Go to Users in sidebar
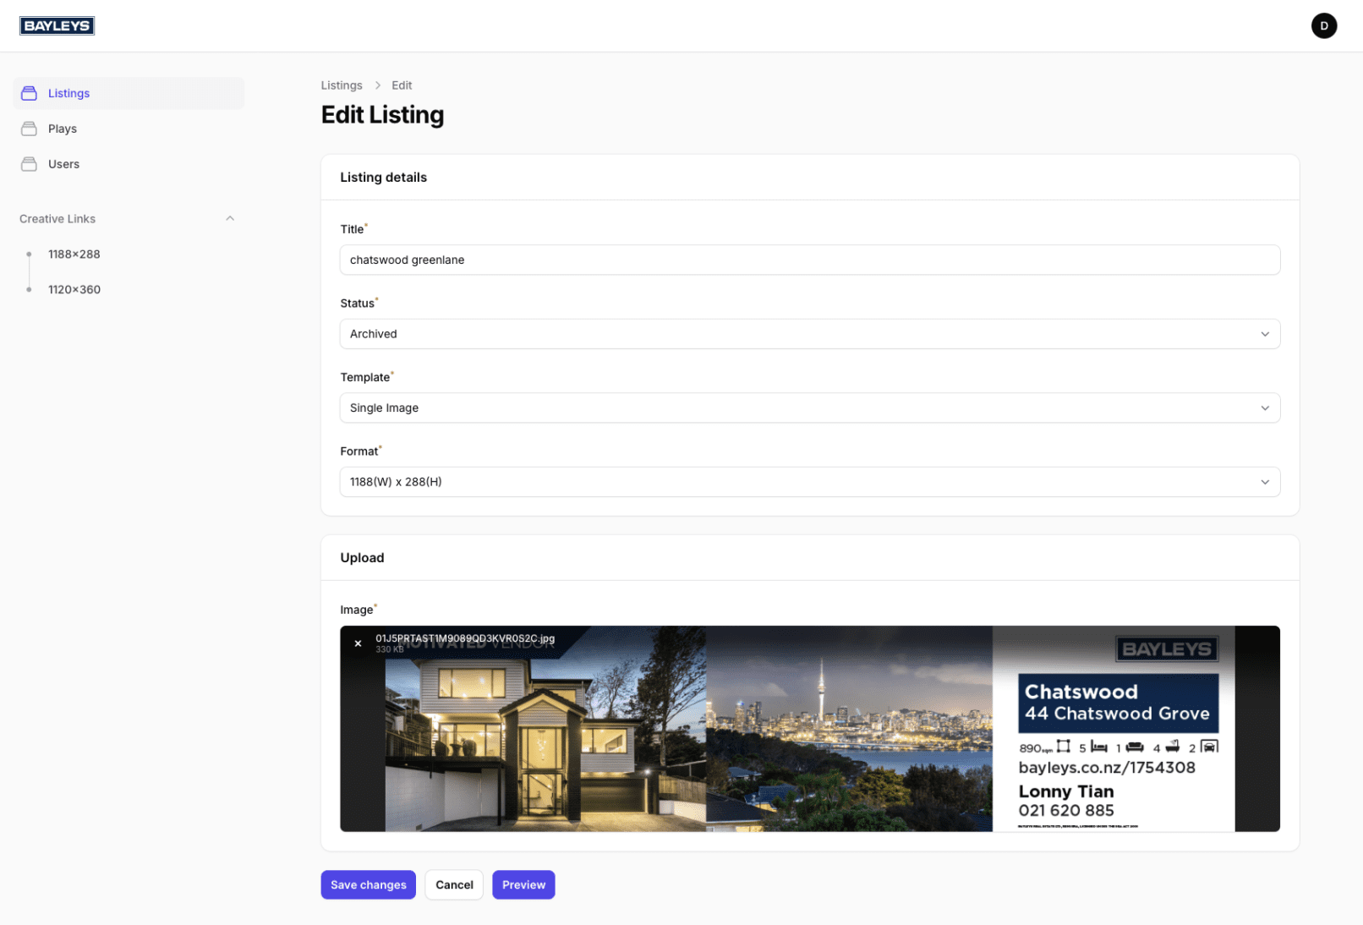Viewport: 1363px width, 925px height. (x=63, y=164)
